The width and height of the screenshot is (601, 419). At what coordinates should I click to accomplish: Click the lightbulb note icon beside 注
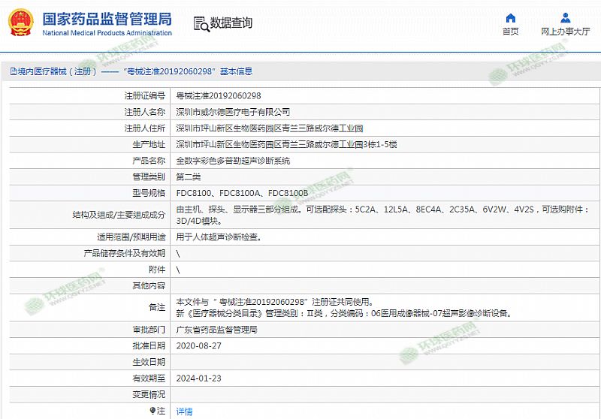(x=153, y=411)
